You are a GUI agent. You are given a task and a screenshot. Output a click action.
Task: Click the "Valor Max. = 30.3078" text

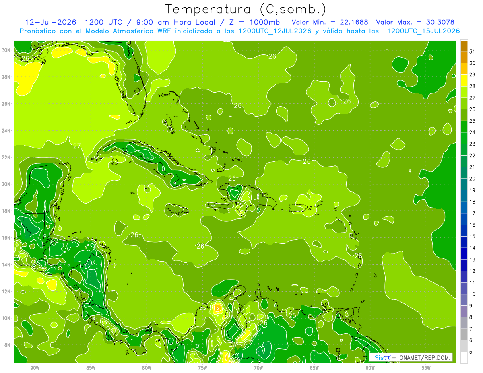pyautogui.click(x=415, y=22)
